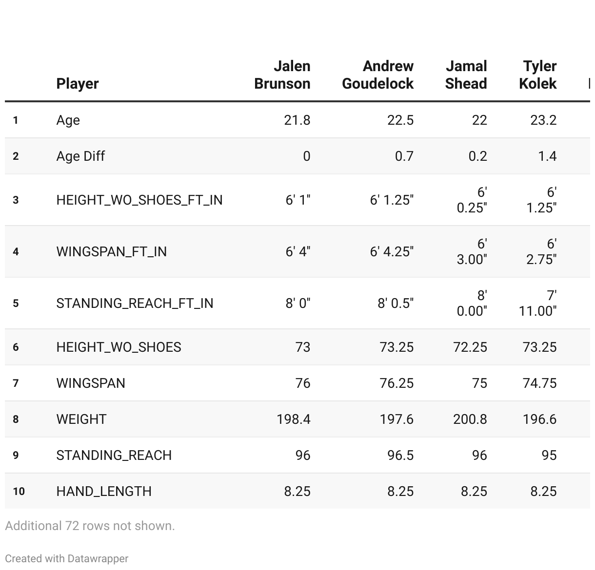Click the WEIGHT row label

[x=81, y=419]
